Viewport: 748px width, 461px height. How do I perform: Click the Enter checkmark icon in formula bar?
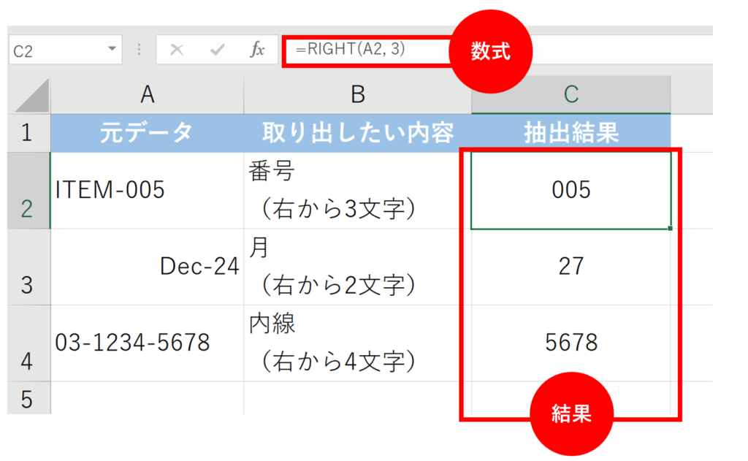point(217,50)
